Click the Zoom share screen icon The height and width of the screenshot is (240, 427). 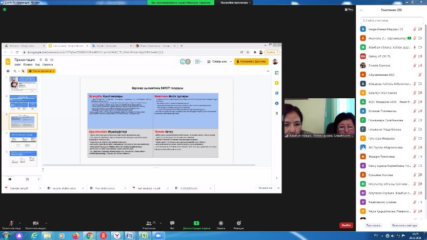(196, 223)
